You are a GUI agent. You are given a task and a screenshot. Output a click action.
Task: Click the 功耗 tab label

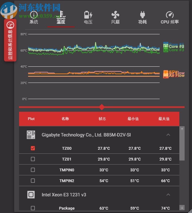(142, 22)
